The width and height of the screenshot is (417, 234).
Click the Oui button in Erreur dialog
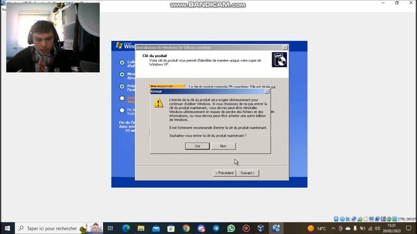coord(197,146)
